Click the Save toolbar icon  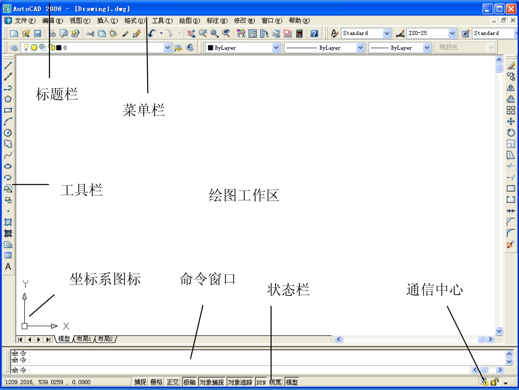pyautogui.click(x=37, y=33)
